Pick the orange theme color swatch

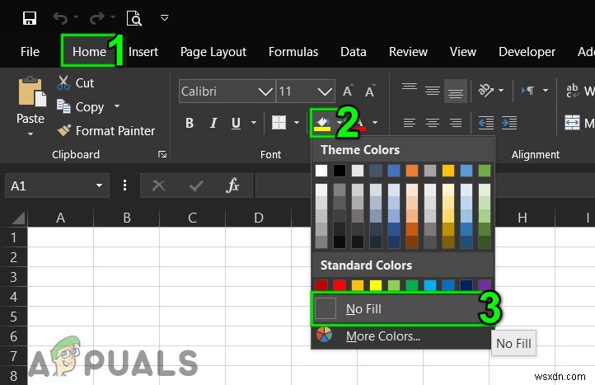pos(412,171)
